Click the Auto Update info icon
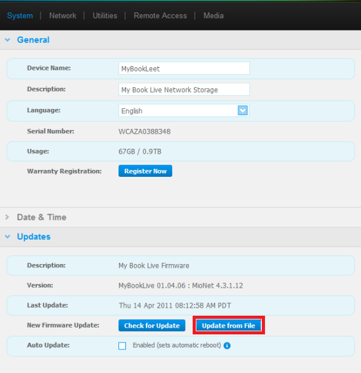This screenshot has width=361, height=373. pos(227,346)
